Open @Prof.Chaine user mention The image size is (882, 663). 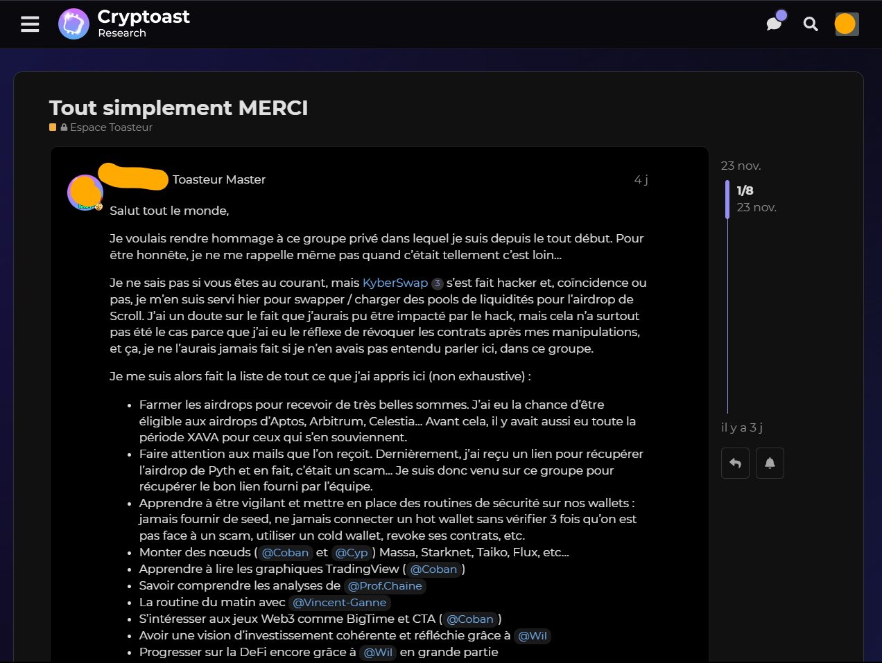click(385, 586)
